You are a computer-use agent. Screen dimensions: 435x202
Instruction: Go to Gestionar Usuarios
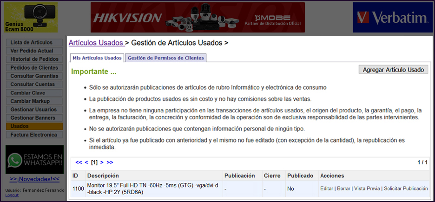[x=34, y=110]
